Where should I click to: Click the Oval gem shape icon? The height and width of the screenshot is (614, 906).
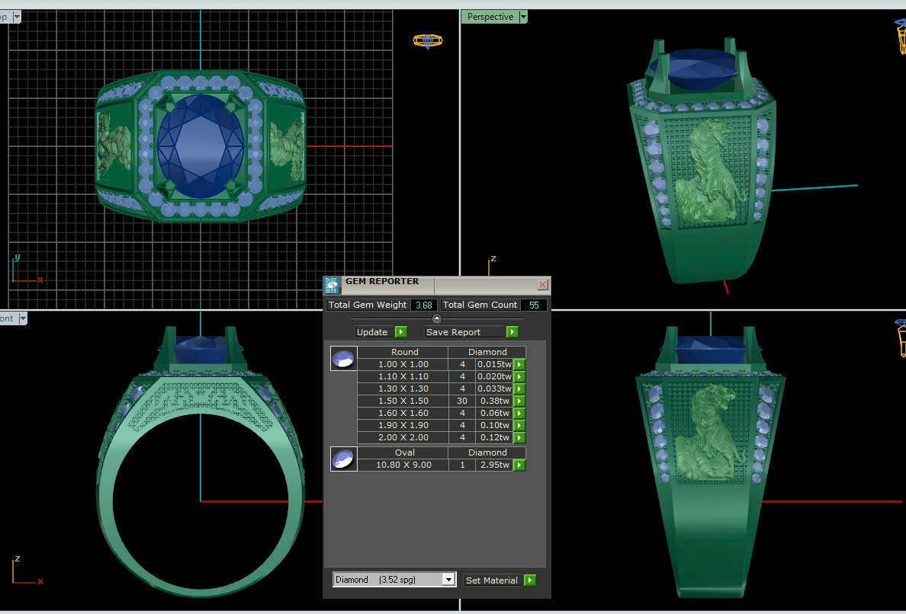coord(344,459)
